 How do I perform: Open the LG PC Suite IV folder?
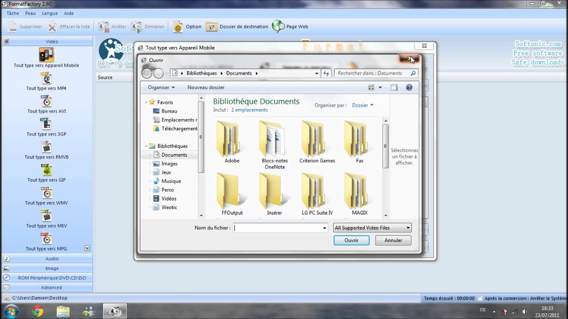point(317,194)
